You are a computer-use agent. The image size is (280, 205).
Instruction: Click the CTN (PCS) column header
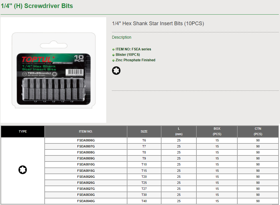(x=258, y=131)
